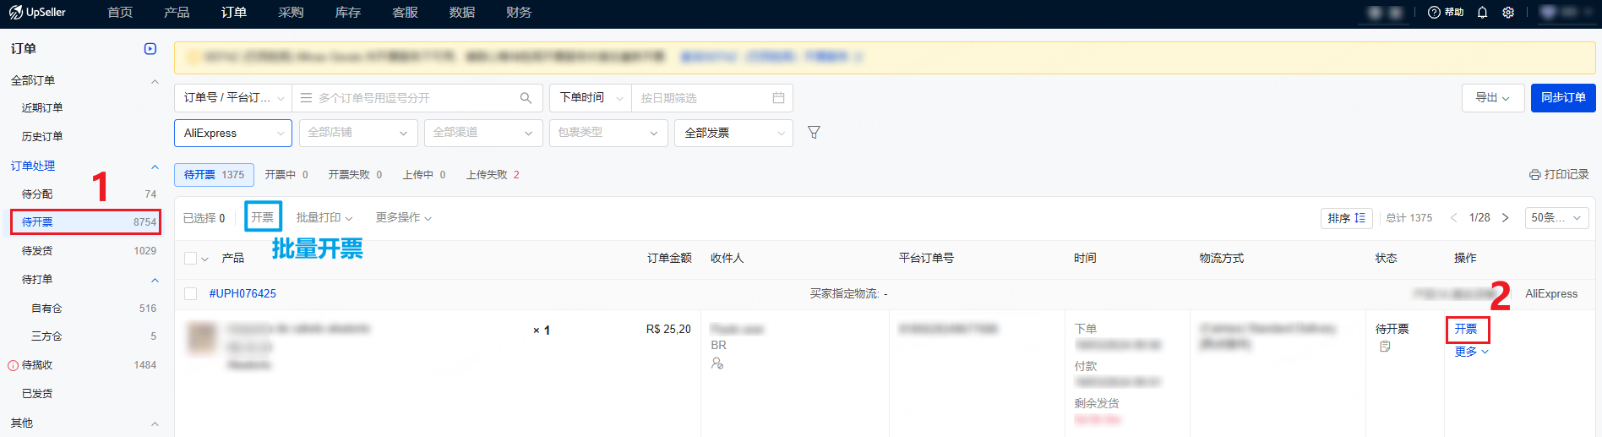Image resolution: width=1602 pixels, height=437 pixels.
Task: Open print records (打印记录)
Action: coord(1559,174)
